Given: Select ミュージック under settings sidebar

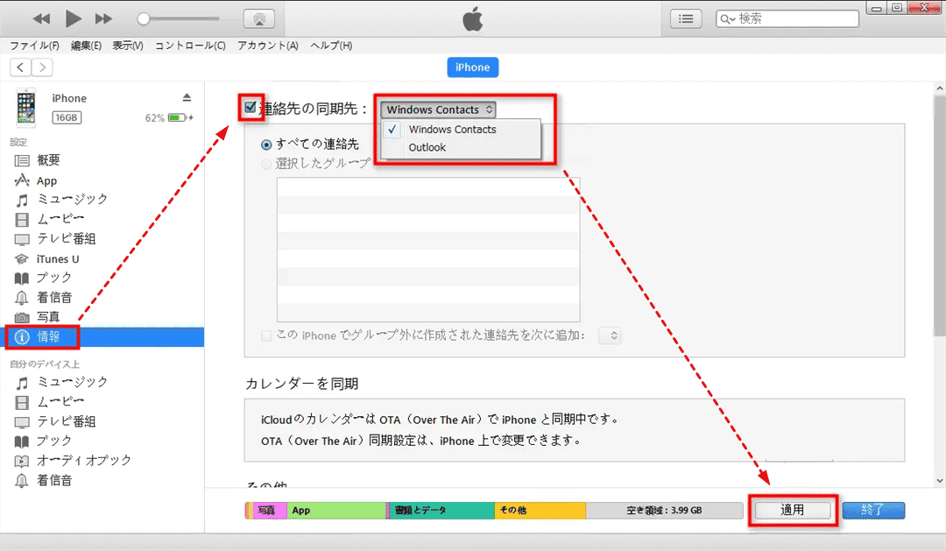Looking at the screenshot, I should click(x=73, y=199).
